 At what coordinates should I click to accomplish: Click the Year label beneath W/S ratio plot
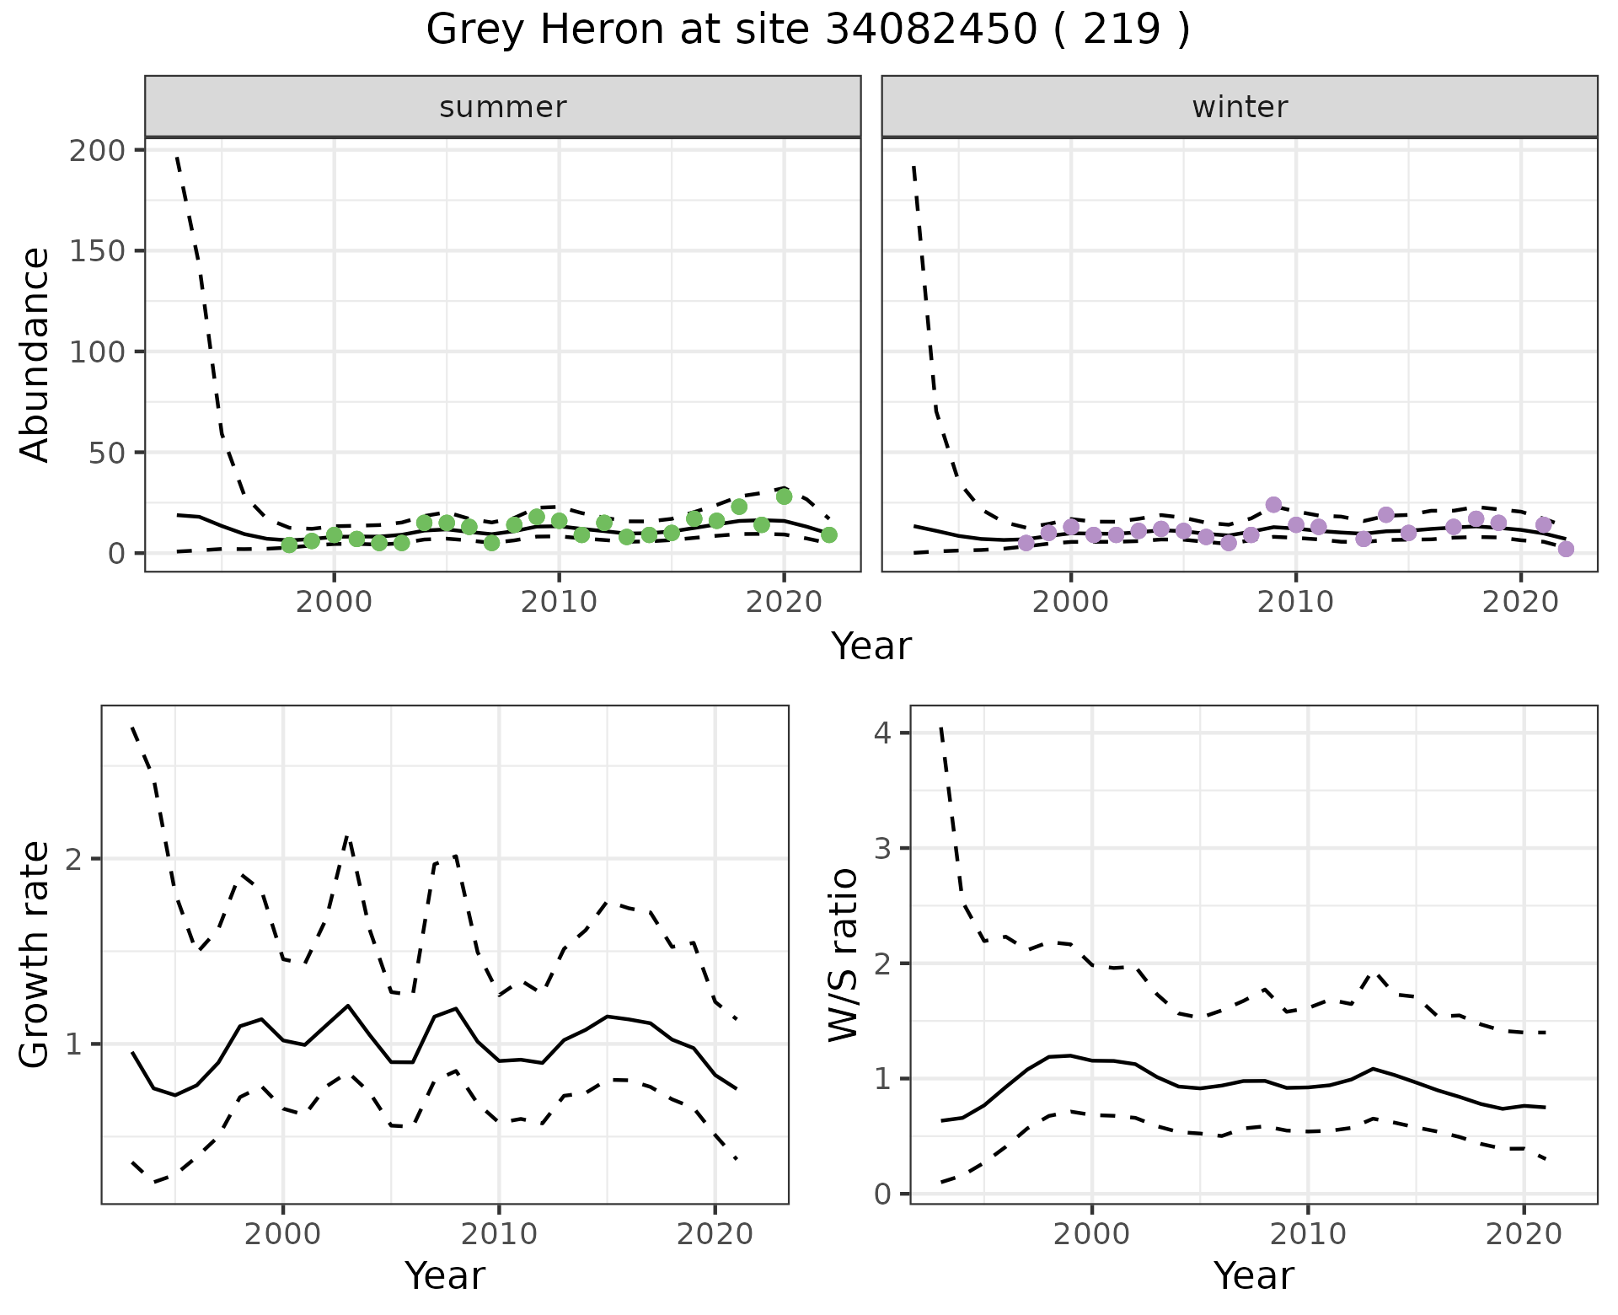click(1253, 1275)
